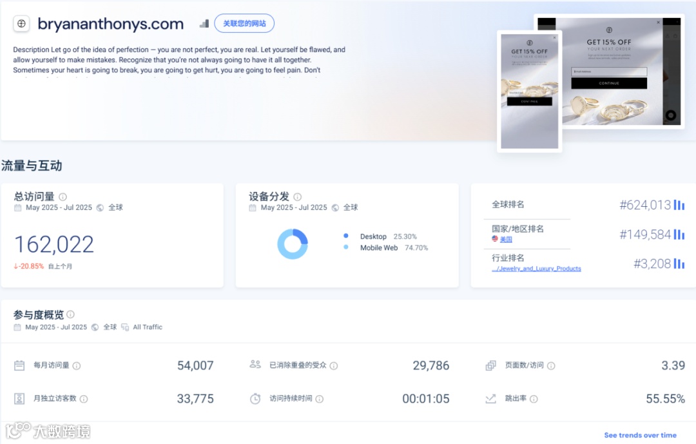Click the monthly visits value 54,007
Screen dimensions: 696x444
click(x=195, y=365)
